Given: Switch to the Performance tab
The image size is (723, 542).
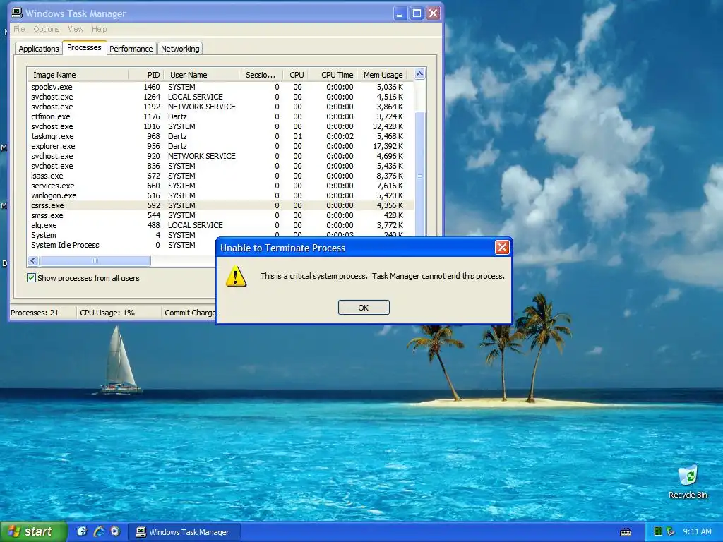Looking at the screenshot, I should [131, 49].
